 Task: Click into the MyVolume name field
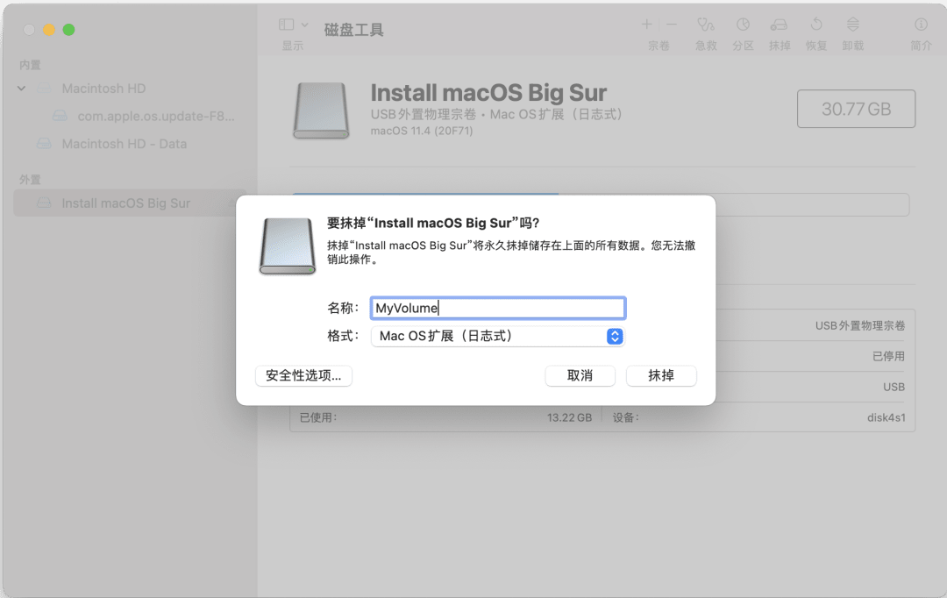(497, 308)
